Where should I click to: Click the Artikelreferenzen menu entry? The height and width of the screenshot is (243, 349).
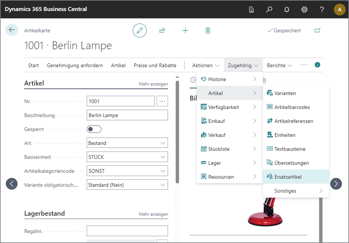tap(296, 121)
